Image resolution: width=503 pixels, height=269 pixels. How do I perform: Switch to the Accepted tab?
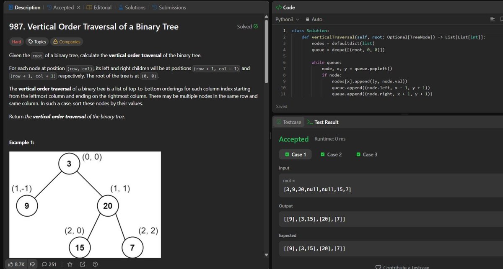coord(61,8)
